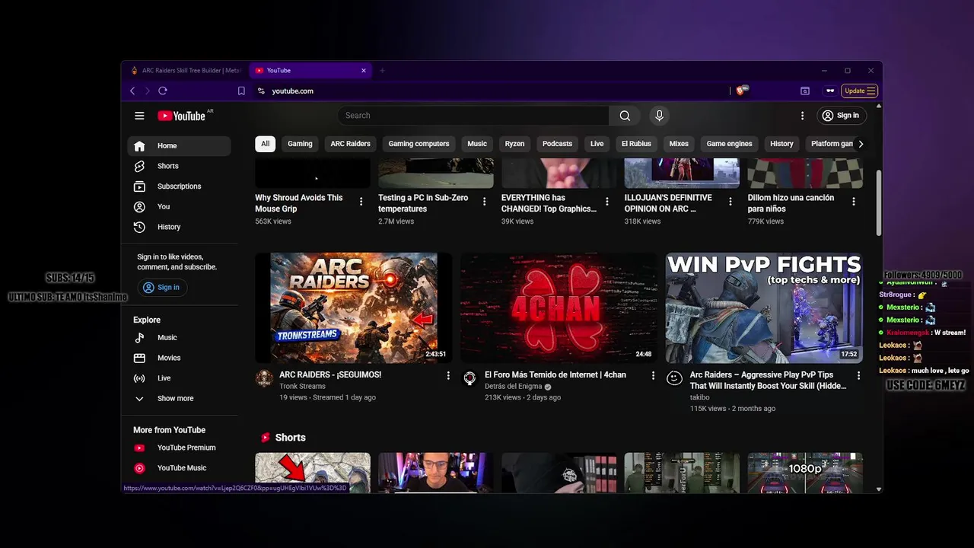The width and height of the screenshot is (974, 548).
Task: Open History in the sidebar
Action: click(x=179, y=227)
